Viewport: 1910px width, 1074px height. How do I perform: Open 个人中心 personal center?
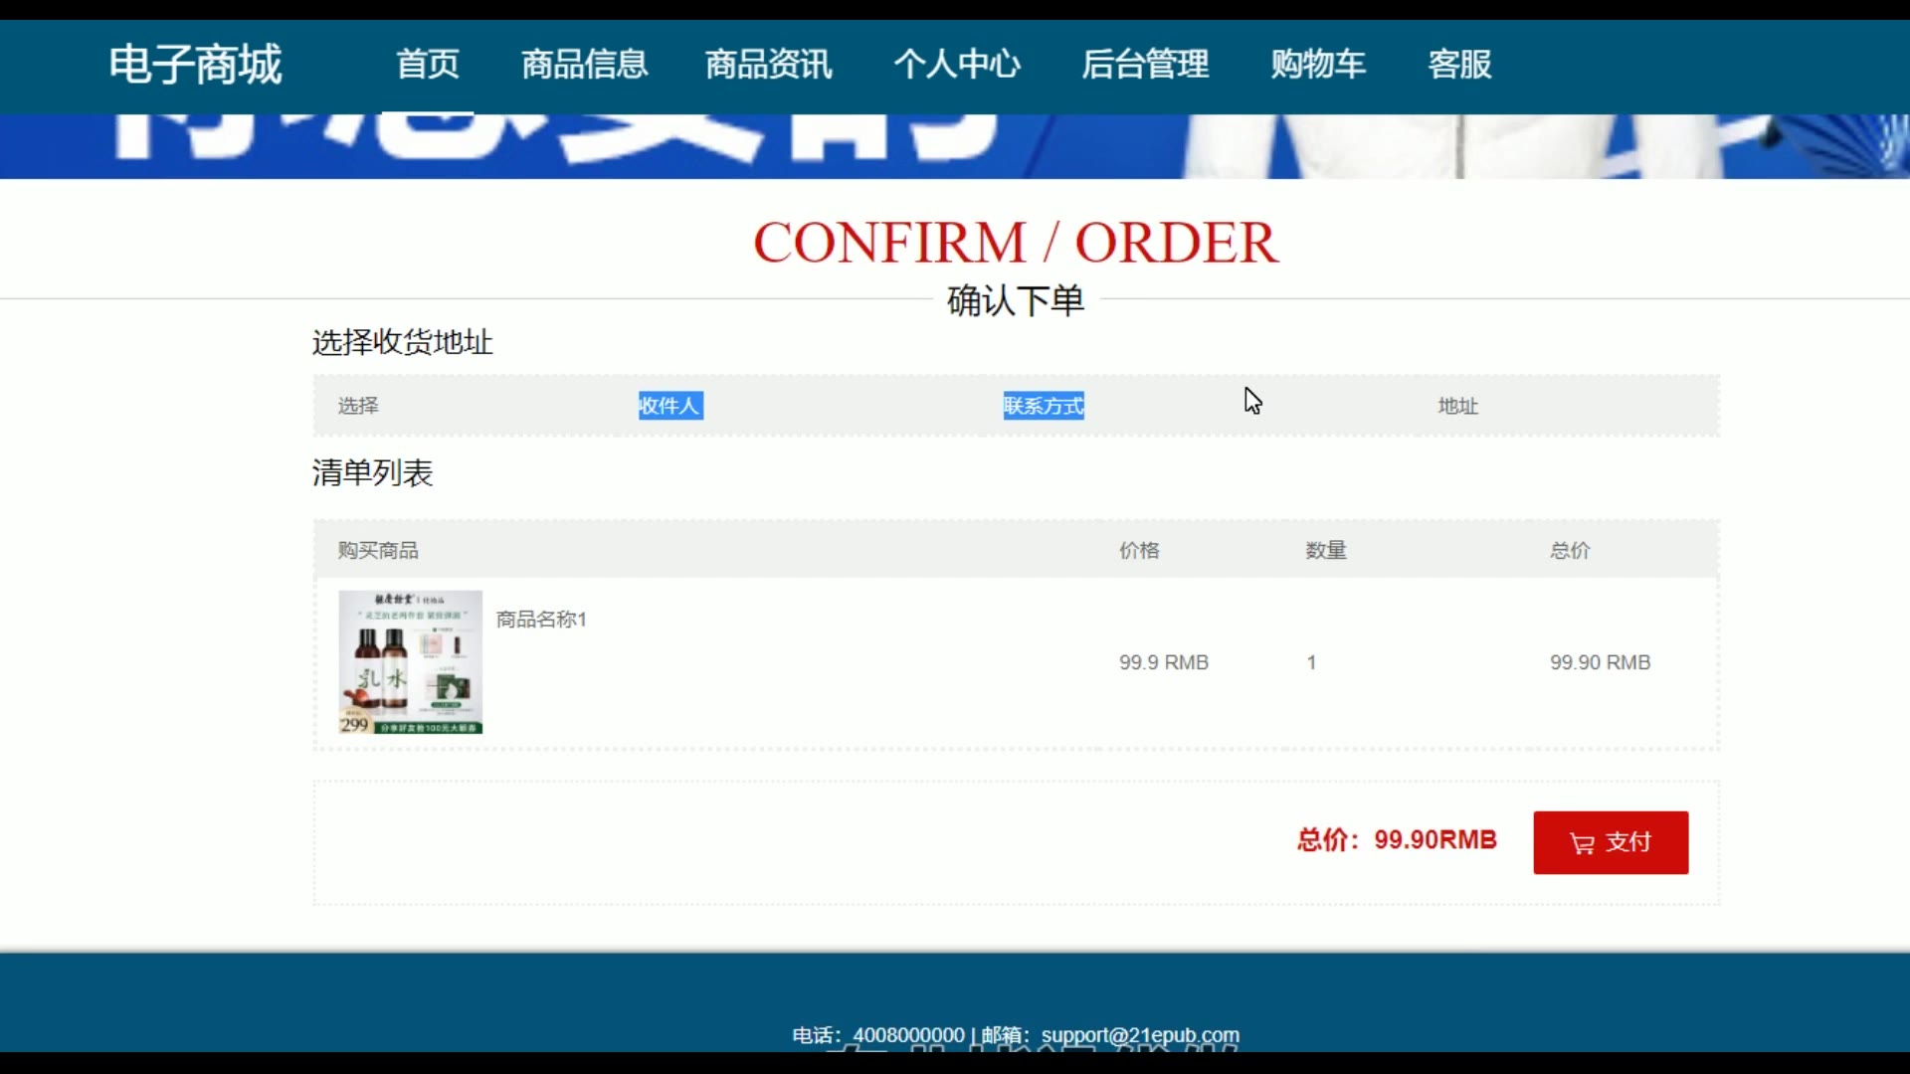pos(956,65)
